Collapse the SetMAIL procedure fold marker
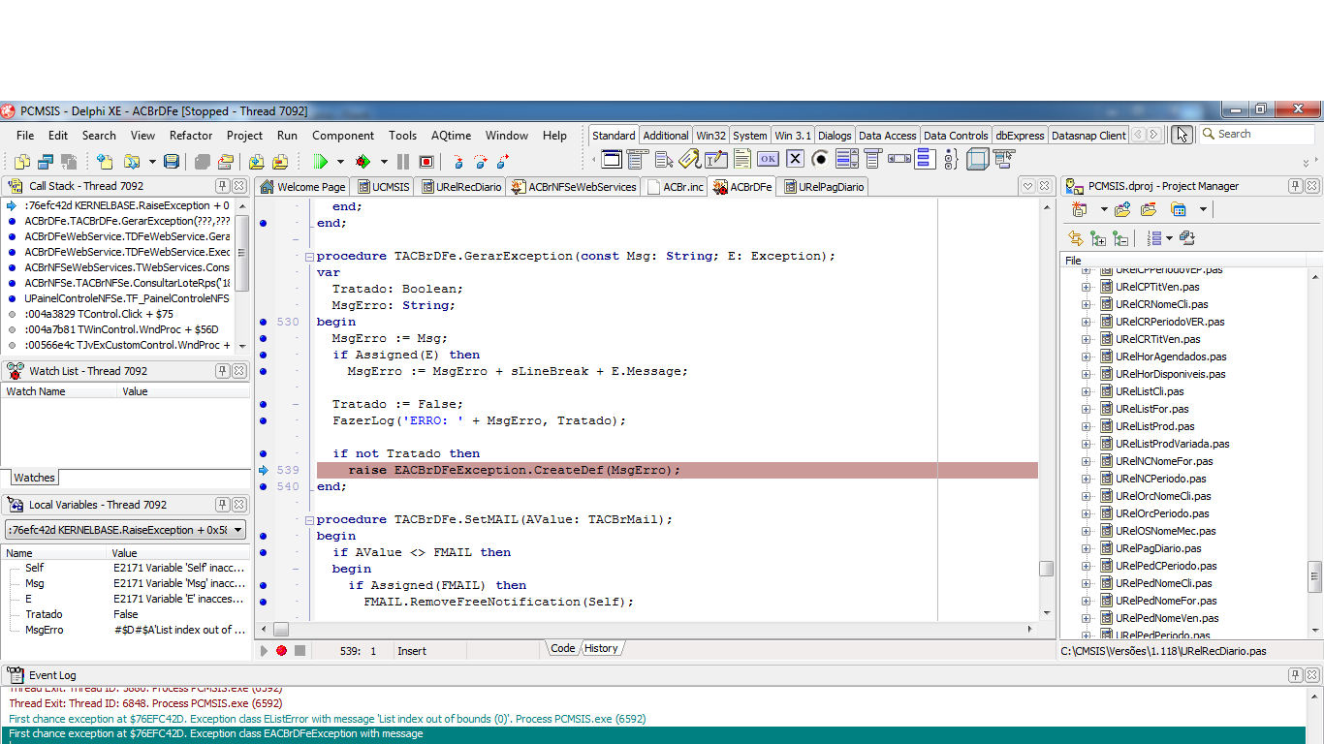1324x744 pixels. (x=309, y=519)
